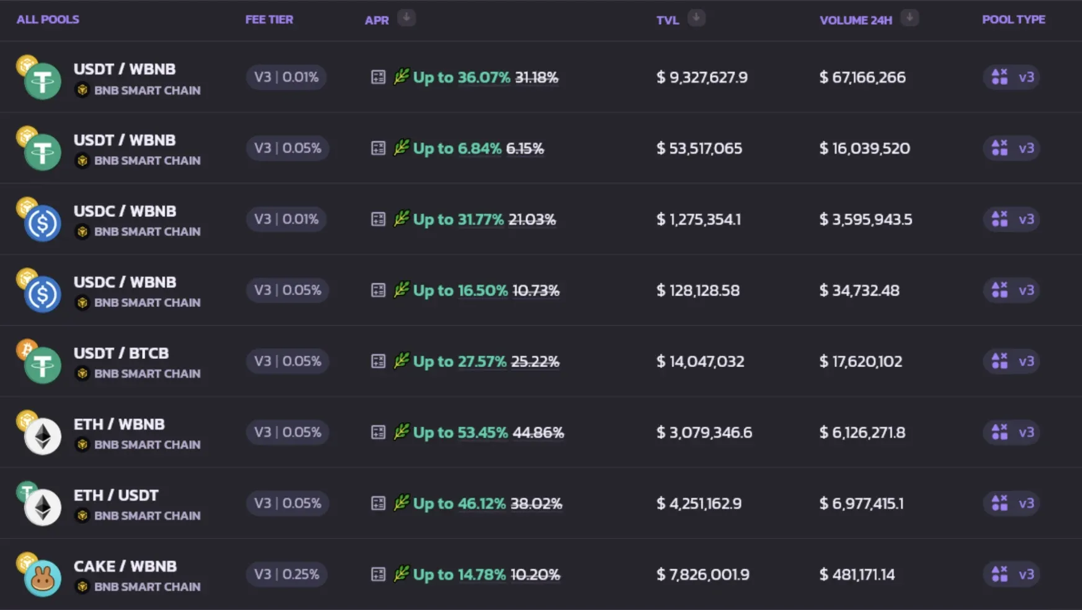Click the v3 pool type badge for ETH / WBNB
Screen dimensions: 1082x610
tap(1012, 433)
